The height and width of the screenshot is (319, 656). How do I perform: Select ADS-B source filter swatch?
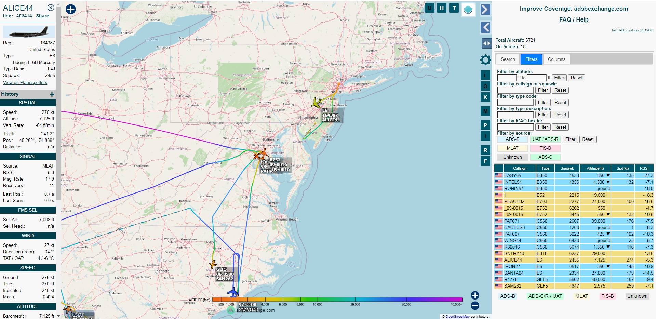(512, 139)
